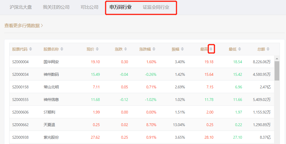Viewport: 286px width, 144px height.
Task: Click 神州信息 total 5,409.02万
Action: point(262,100)
